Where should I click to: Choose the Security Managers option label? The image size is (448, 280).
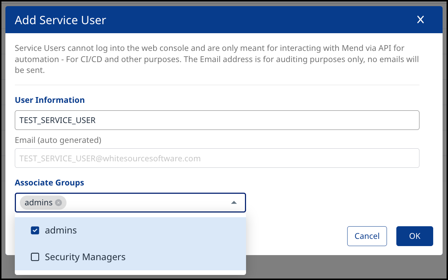click(85, 257)
